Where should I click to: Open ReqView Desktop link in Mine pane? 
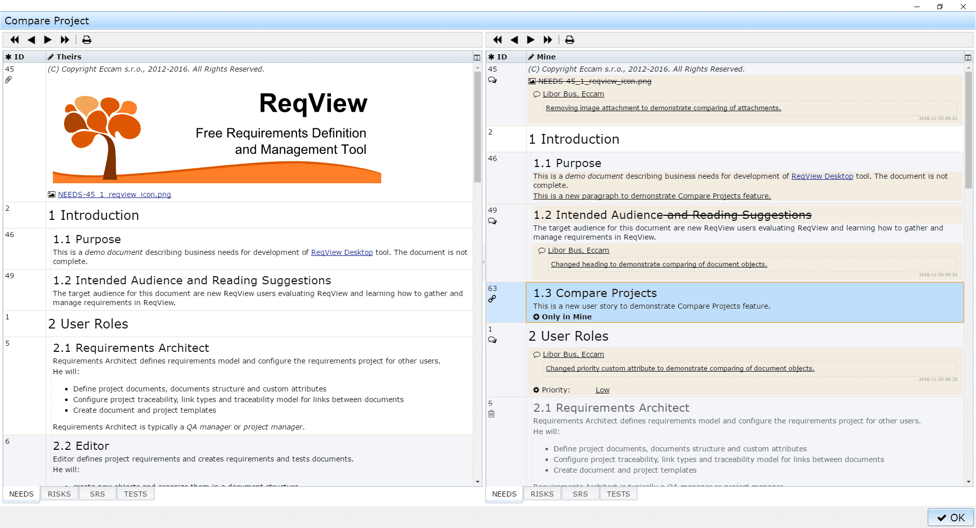pos(822,176)
